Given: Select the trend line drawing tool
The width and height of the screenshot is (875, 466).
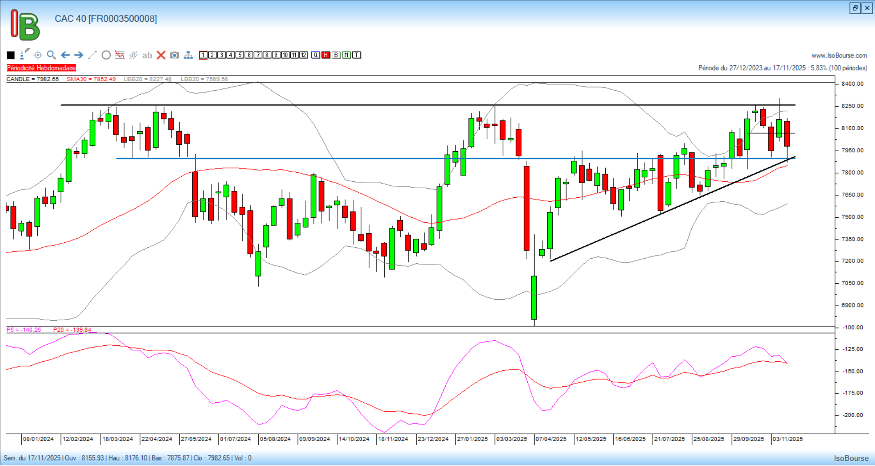Looking at the screenshot, I should [92, 55].
